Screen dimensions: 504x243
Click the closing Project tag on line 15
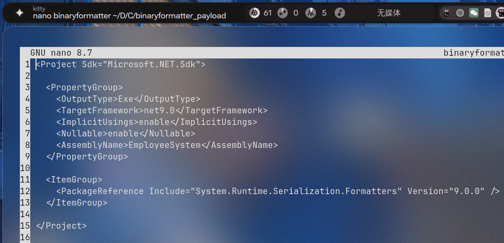tap(61, 226)
